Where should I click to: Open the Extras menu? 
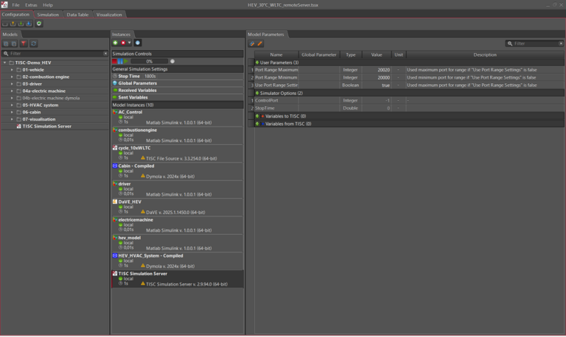31,5
